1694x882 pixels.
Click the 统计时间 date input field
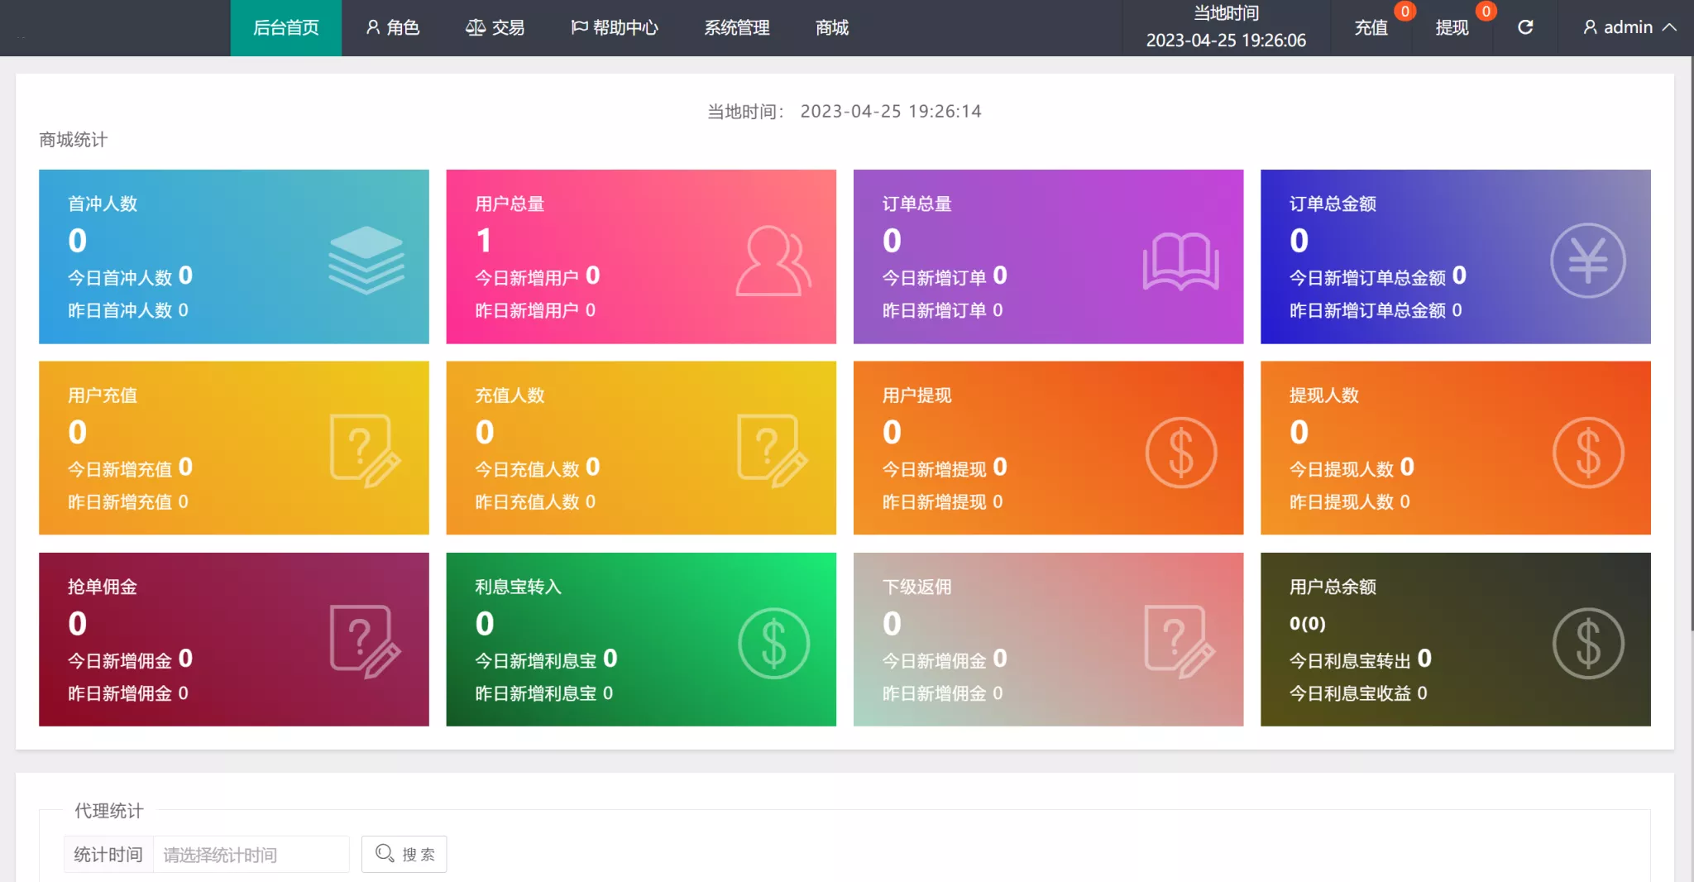(251, 854)
